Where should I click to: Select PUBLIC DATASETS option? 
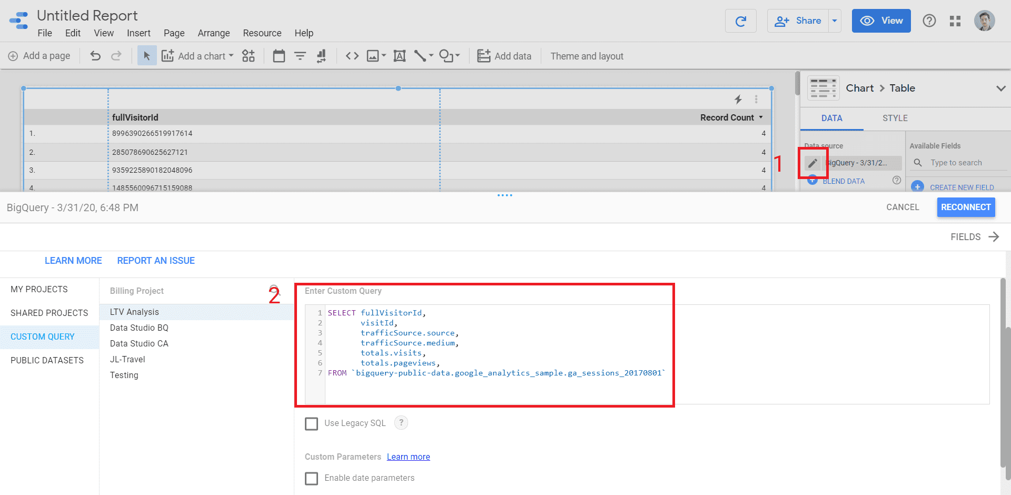click(47, 361)
